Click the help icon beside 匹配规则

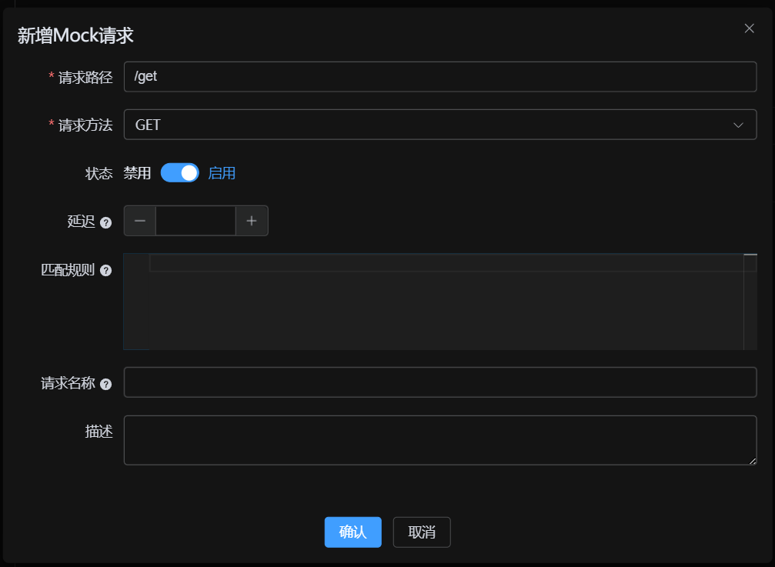pyautogui.click(x=106, y=271)
